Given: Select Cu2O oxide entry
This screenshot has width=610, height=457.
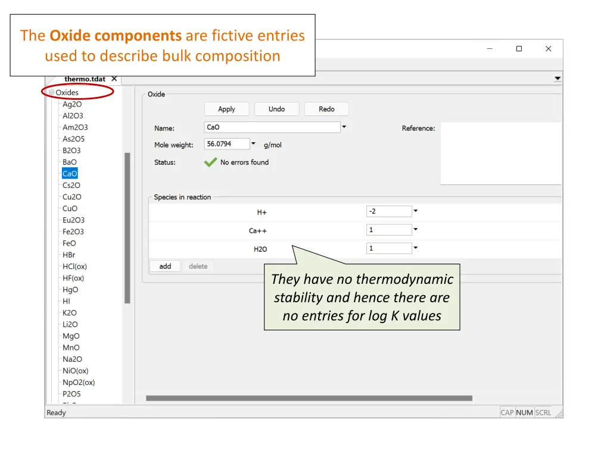Looking at the screenshot, I should (x=72, y=197).
